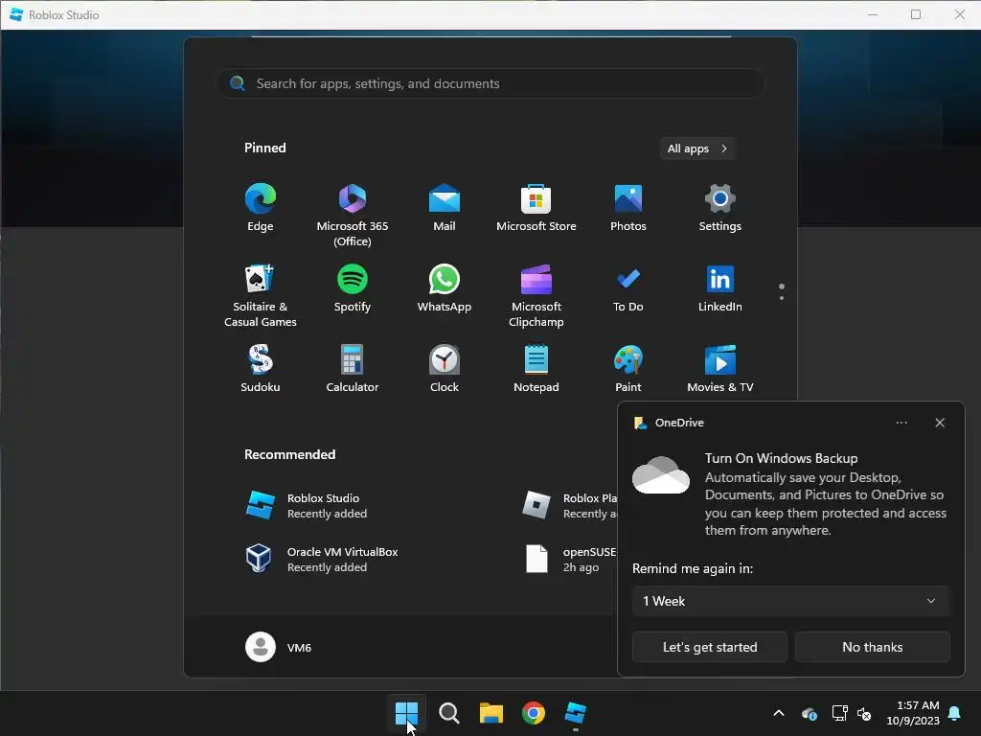Screen dimensions: 981x736
Task: Open Edge from pinned apps
Action: tap(261, 208)
